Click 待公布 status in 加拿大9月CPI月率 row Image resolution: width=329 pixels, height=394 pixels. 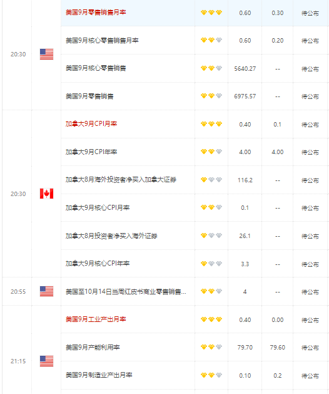(x=310, y=125)
